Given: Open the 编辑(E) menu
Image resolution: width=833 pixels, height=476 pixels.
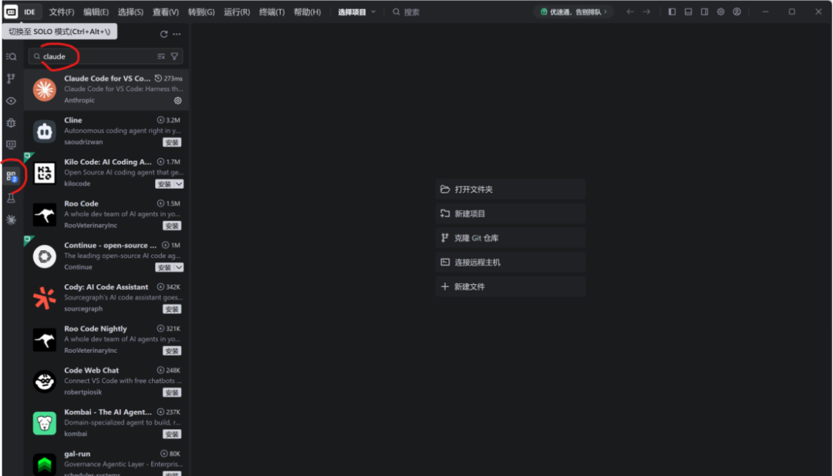Looking at the screenshot, I should [x=96, y=12].
